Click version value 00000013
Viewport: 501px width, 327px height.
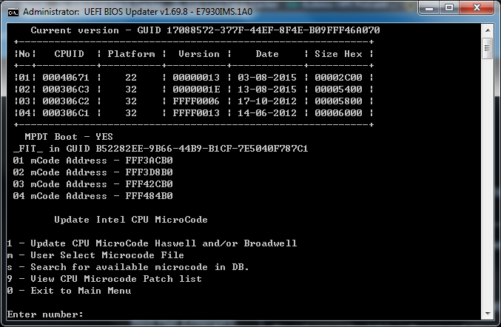196,78
